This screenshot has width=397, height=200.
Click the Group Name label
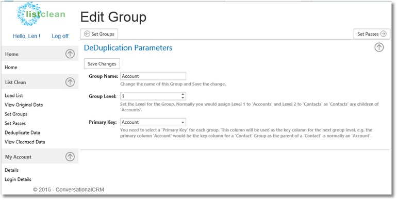pos(103,76)
